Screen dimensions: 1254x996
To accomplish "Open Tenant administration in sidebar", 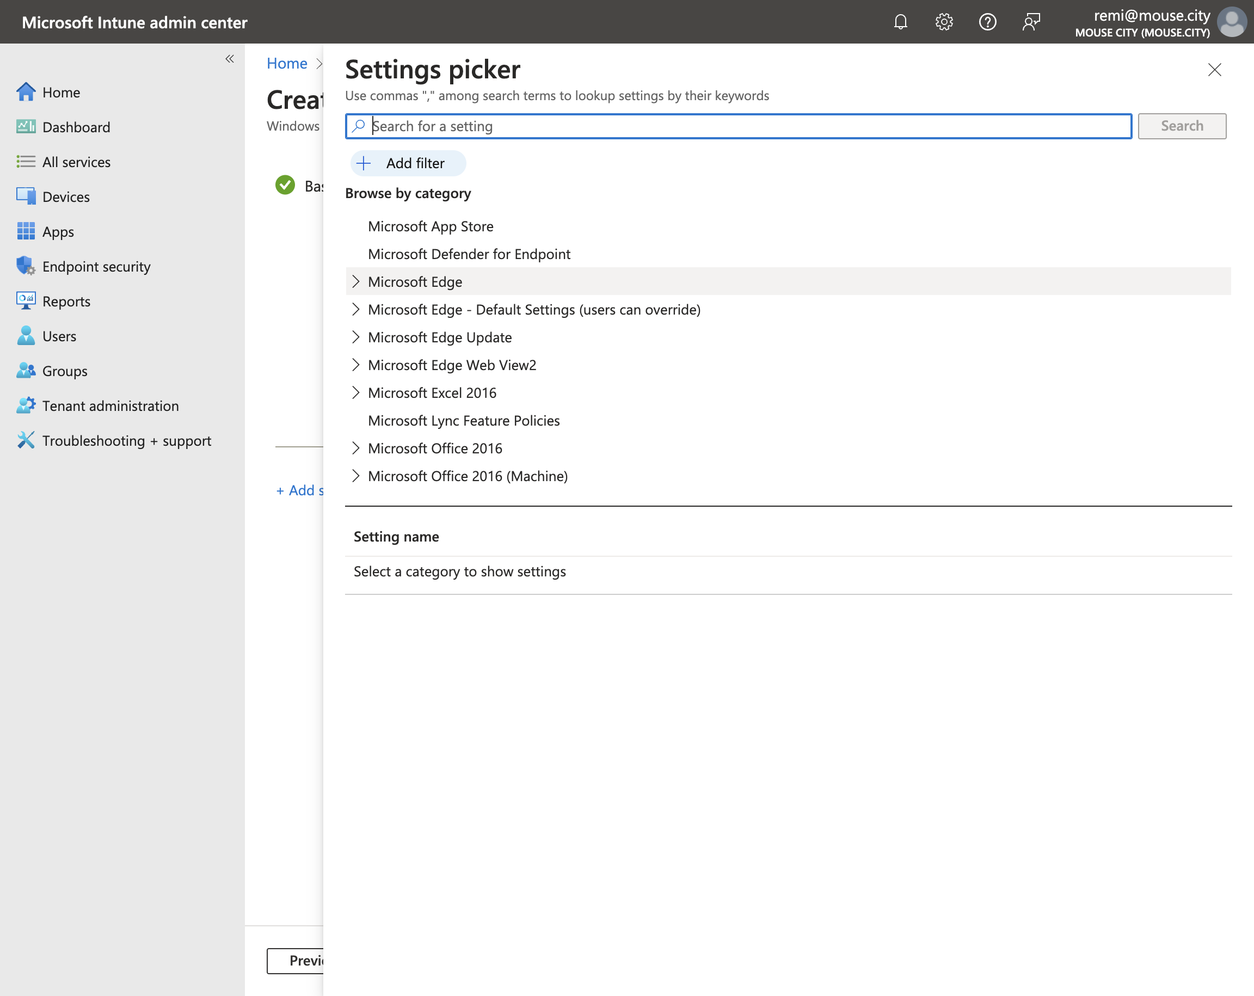I will point(110,405).
